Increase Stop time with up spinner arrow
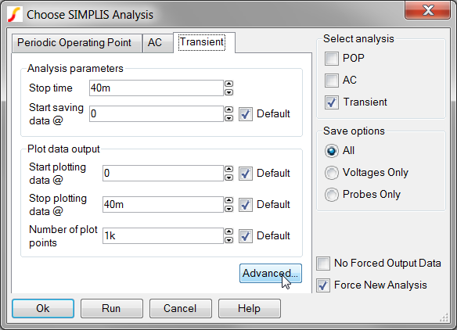This screenshot has width=457, height=330. point(229,84)
